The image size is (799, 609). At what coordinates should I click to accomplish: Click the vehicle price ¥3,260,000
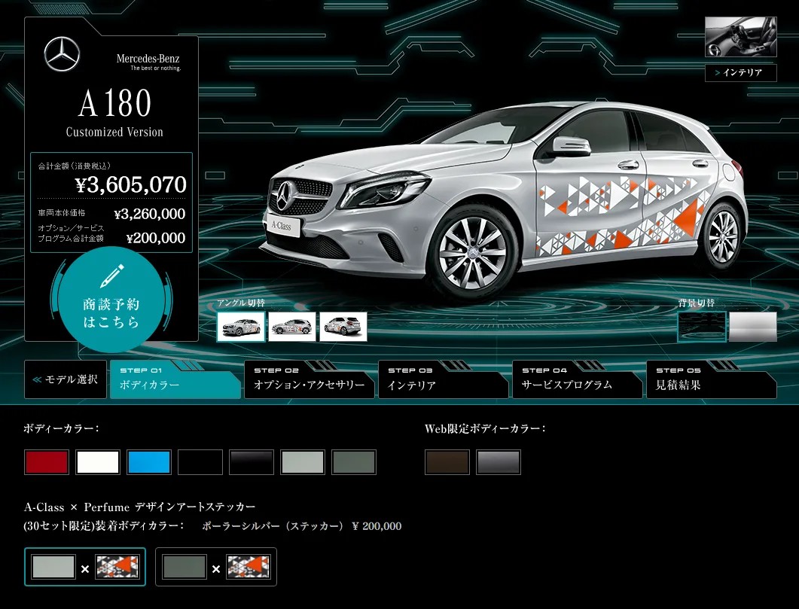pyautogui.click(x=150, y=214)
